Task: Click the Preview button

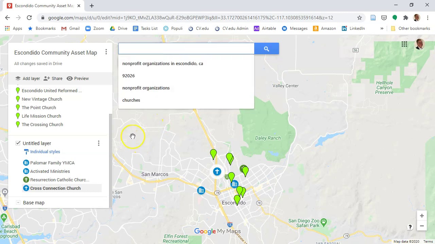Action: pos(77,78)
